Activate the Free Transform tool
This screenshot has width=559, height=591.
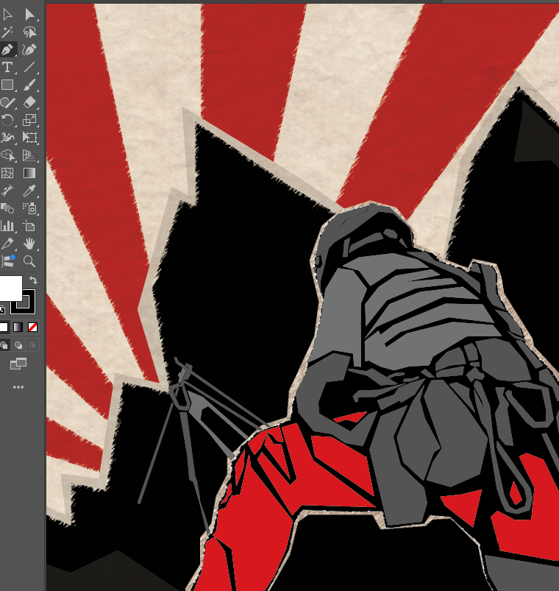[x=29, y=138]
